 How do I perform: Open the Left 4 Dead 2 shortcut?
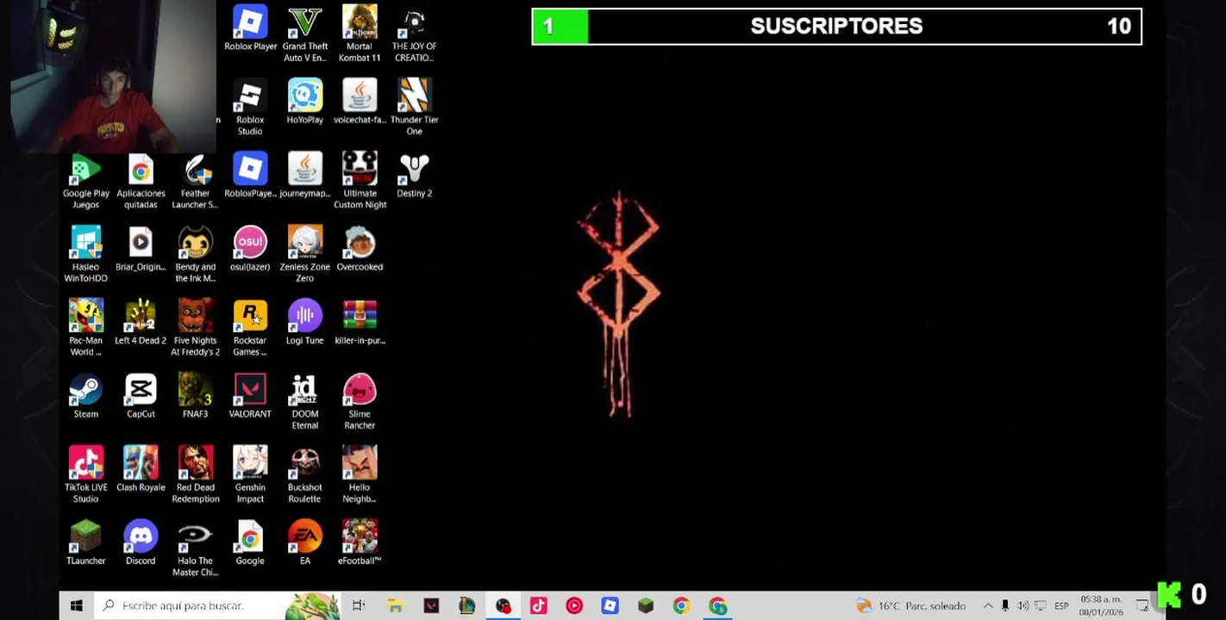click(141, 323)
